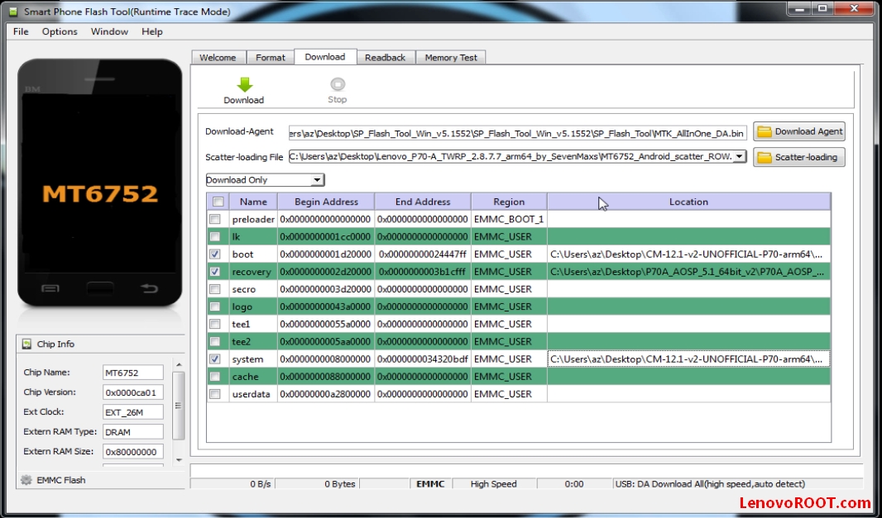Open the Options menu
Viewport: 882px width, 518px height.
coord(60,31)
